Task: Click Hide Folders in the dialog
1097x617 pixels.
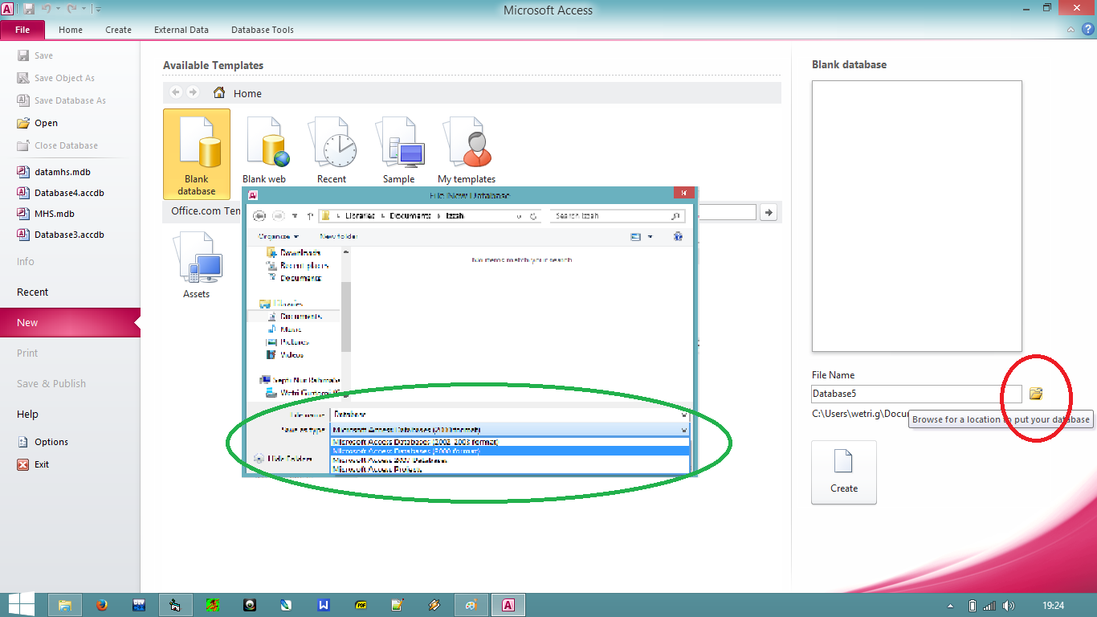Action: click(x=283, y=459)
